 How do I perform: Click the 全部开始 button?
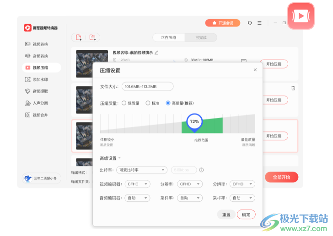click(x=282, y=177)
